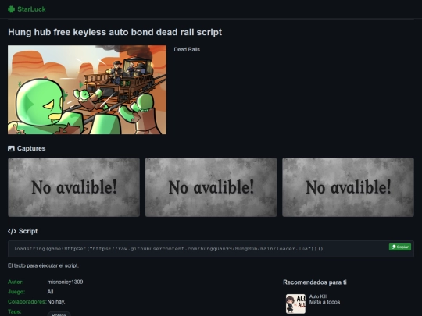Click the Colaboradores value No hay.

point(56,302)
